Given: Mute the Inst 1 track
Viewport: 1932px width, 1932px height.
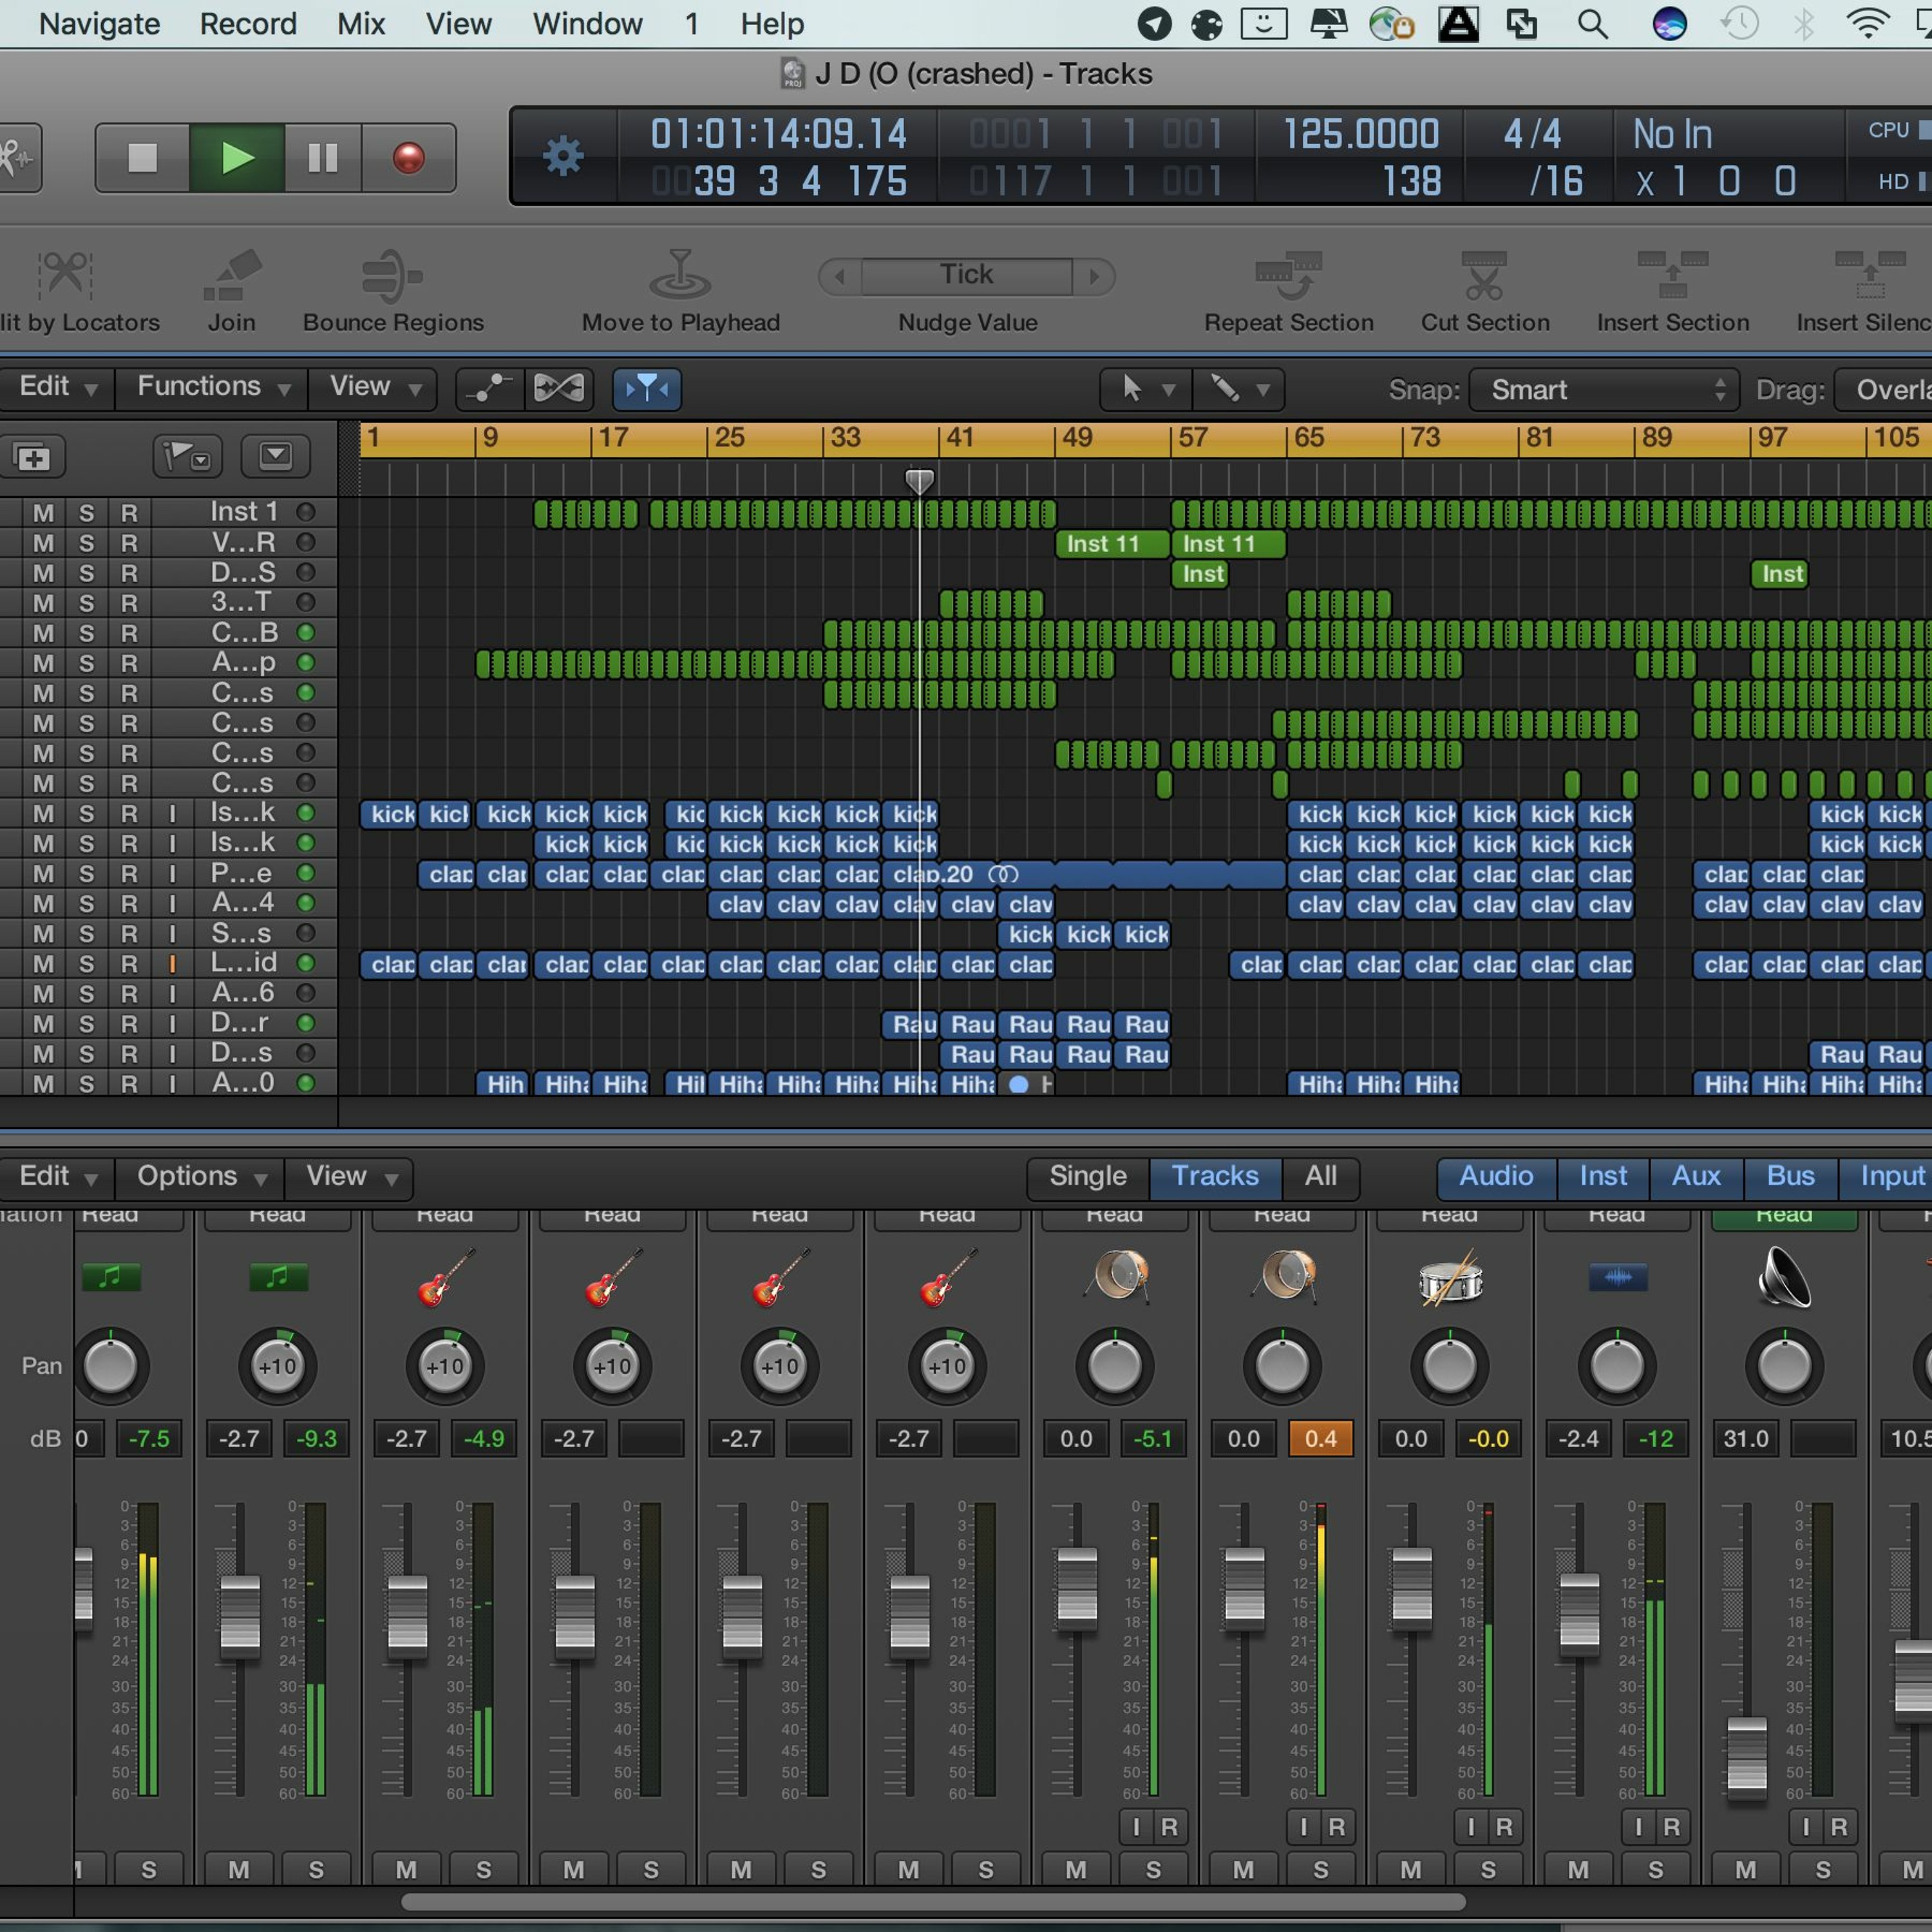Looking at the screenshot, I should click(43, 513).
